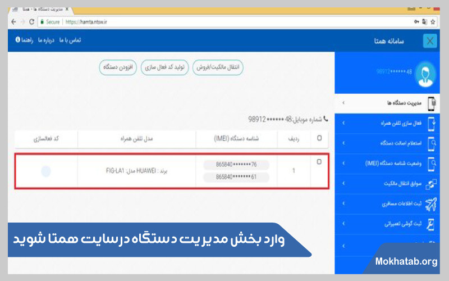The width and height of the screenshot is (449, 281).
Task: Click the address bar URL hamta.ntsw.ir
Action: tap(86, 22)
